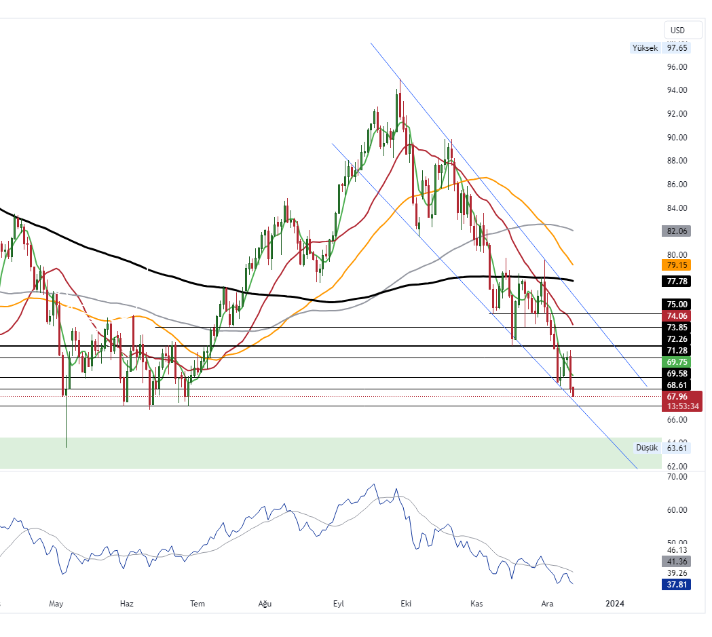Viewport: 712px width, 637px height.
Task: Click the Ağu month label on time axis
Action: (x=265, y=603)
